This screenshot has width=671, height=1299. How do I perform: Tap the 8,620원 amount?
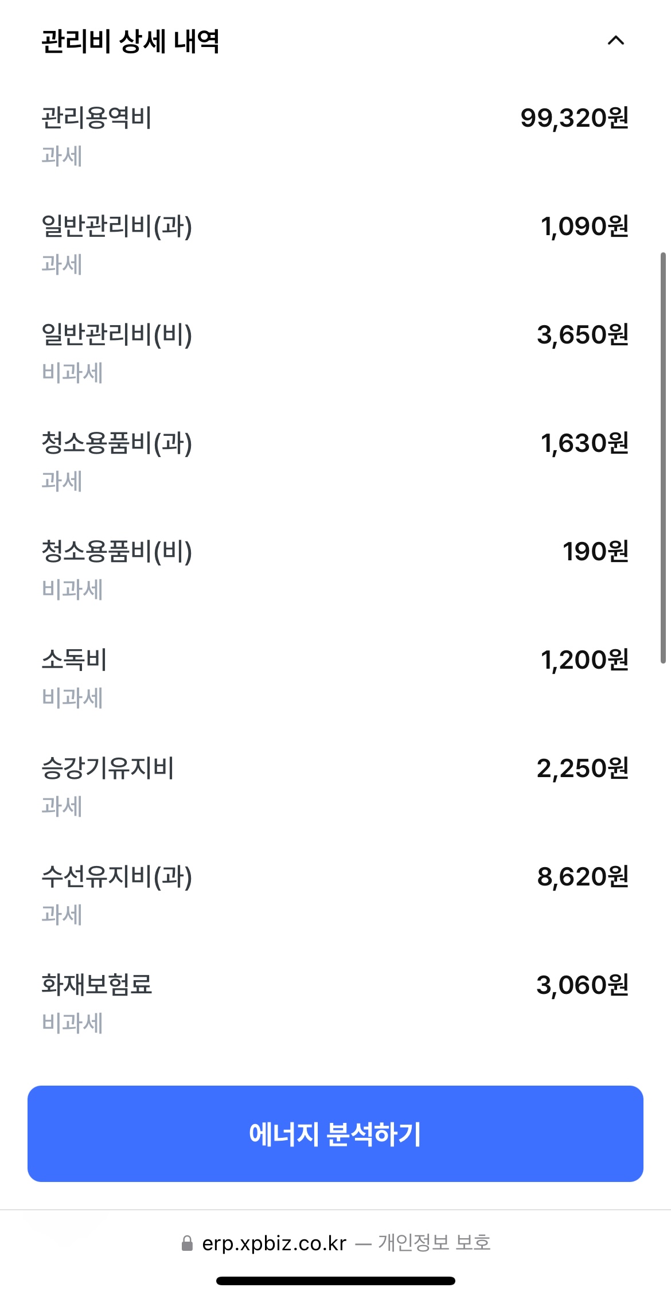pyautogui.click(x=583, y=877)
